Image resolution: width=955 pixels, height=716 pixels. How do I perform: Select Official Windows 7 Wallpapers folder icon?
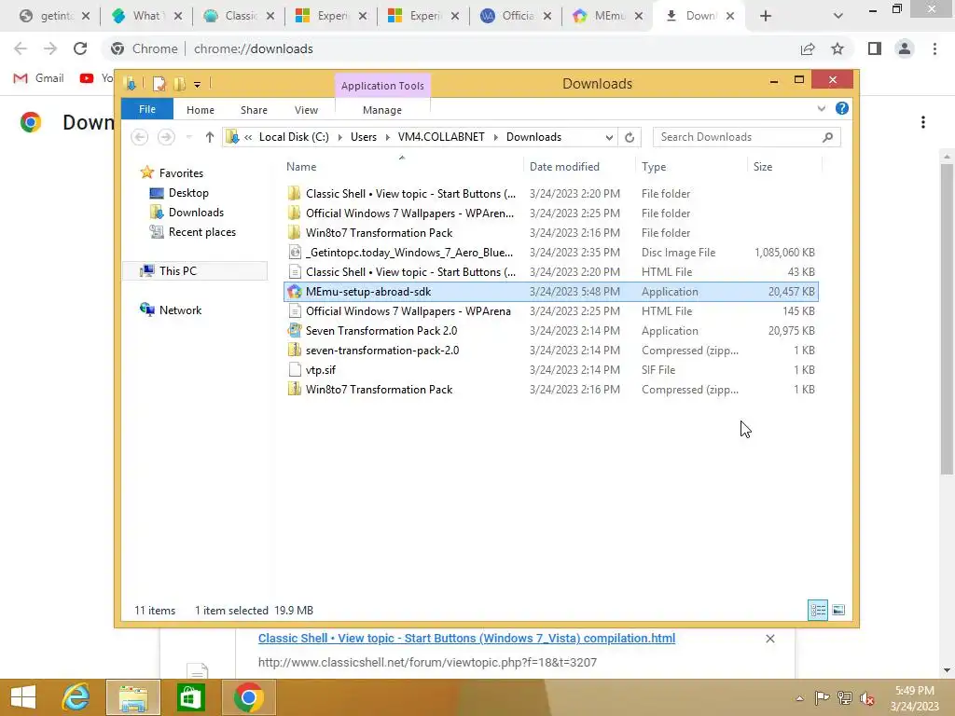pyautogui.click(x=294, y=213)
